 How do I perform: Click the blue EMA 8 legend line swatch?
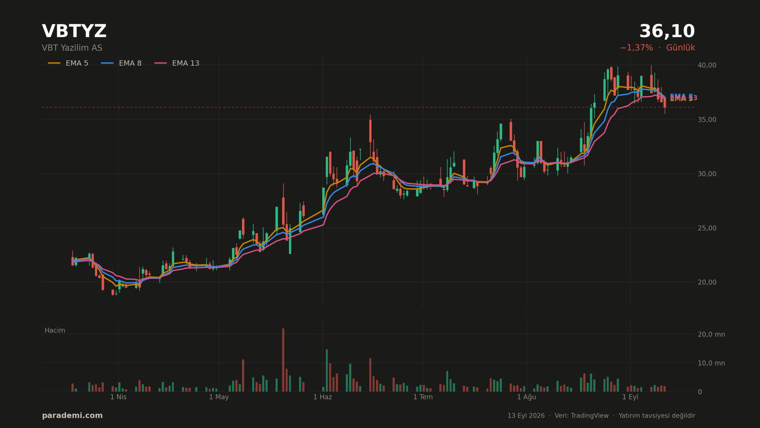107,63
